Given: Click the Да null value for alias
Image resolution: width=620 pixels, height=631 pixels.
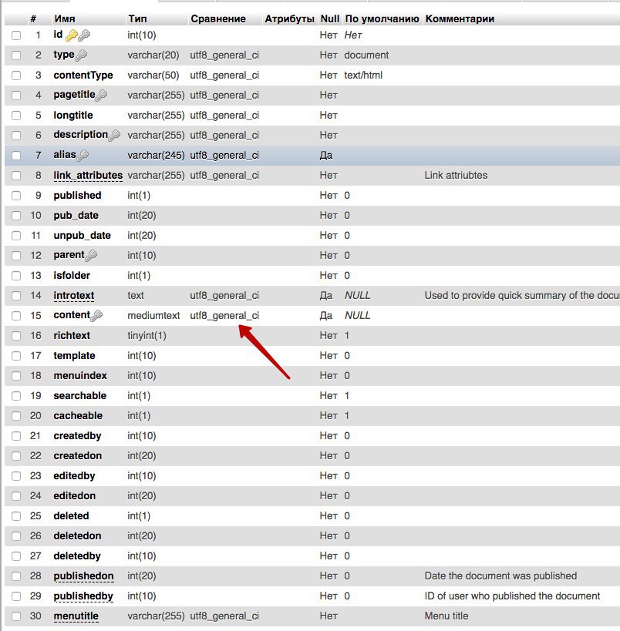Looking at the screenshot, I should (x=326, y=156).
